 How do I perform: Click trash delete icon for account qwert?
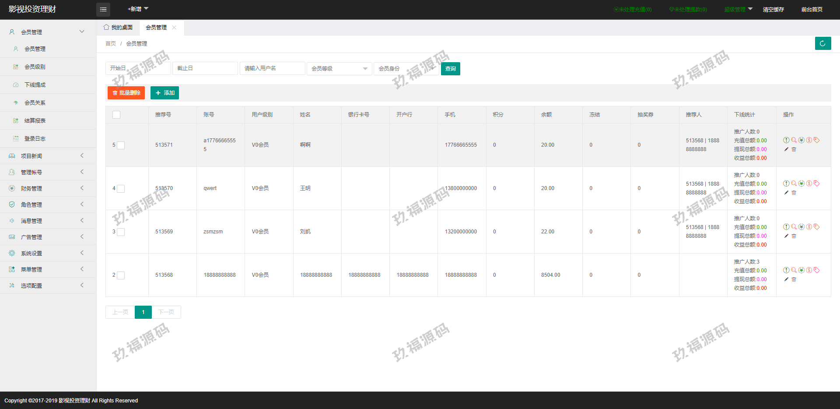794,193
